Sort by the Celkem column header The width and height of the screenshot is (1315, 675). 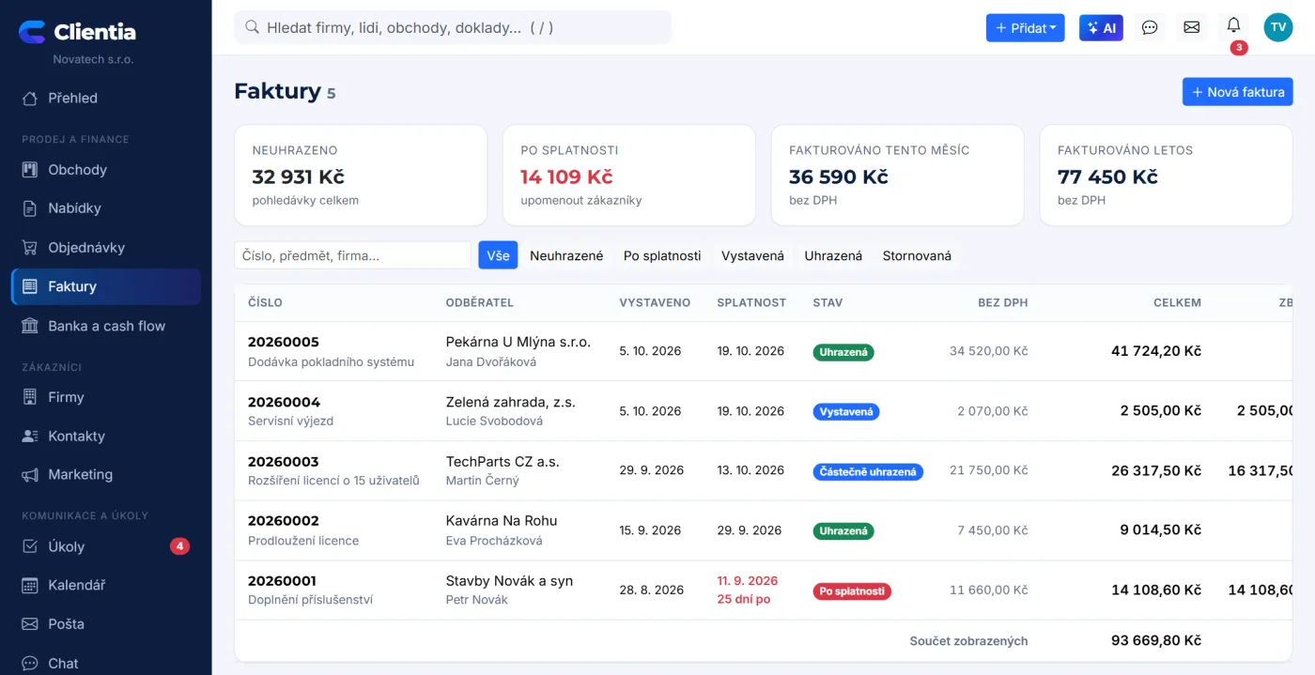(1177, 303)
